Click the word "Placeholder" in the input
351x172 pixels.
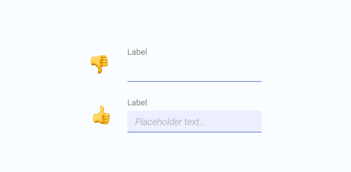(x=159, y=122)
